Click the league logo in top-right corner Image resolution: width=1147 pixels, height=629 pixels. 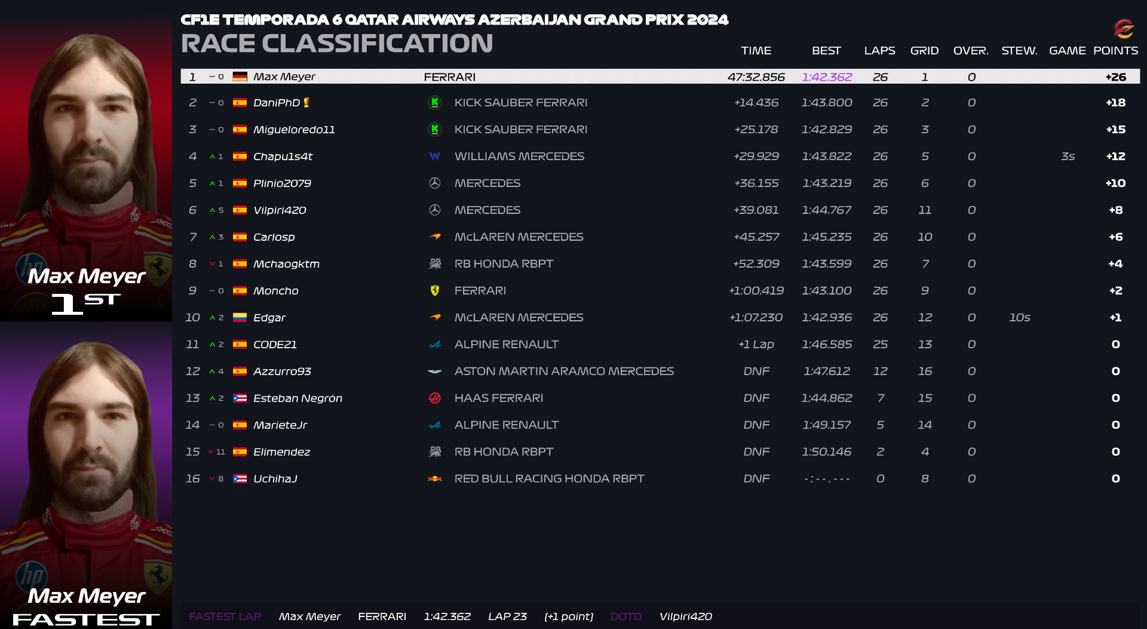point(1123,28)
